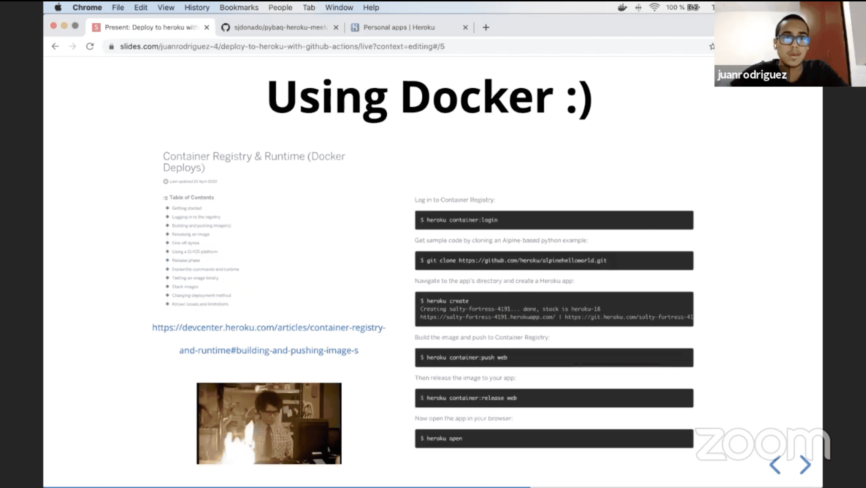Bookmark this page with the star
The image size is (866, 488).
click(x=711, y=47)
